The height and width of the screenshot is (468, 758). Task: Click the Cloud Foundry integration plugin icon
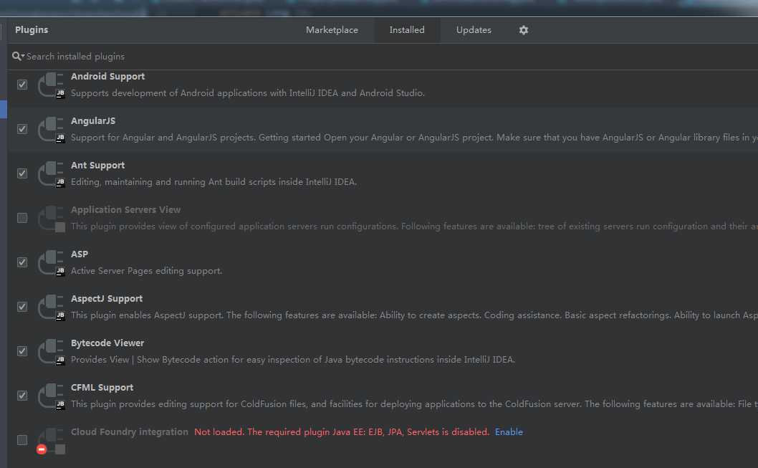[52, 441]
